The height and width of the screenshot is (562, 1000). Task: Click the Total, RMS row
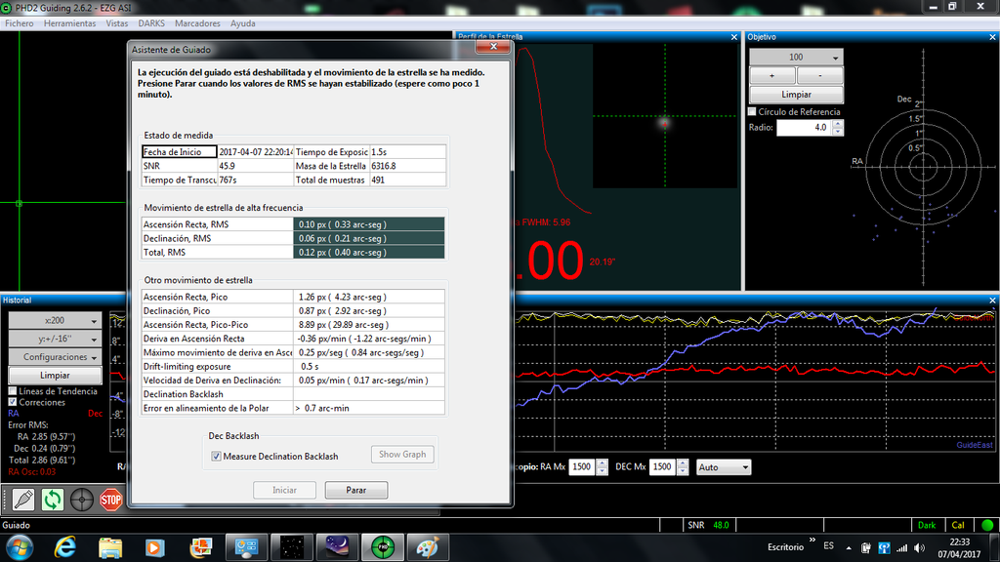[x=293, y=253]
